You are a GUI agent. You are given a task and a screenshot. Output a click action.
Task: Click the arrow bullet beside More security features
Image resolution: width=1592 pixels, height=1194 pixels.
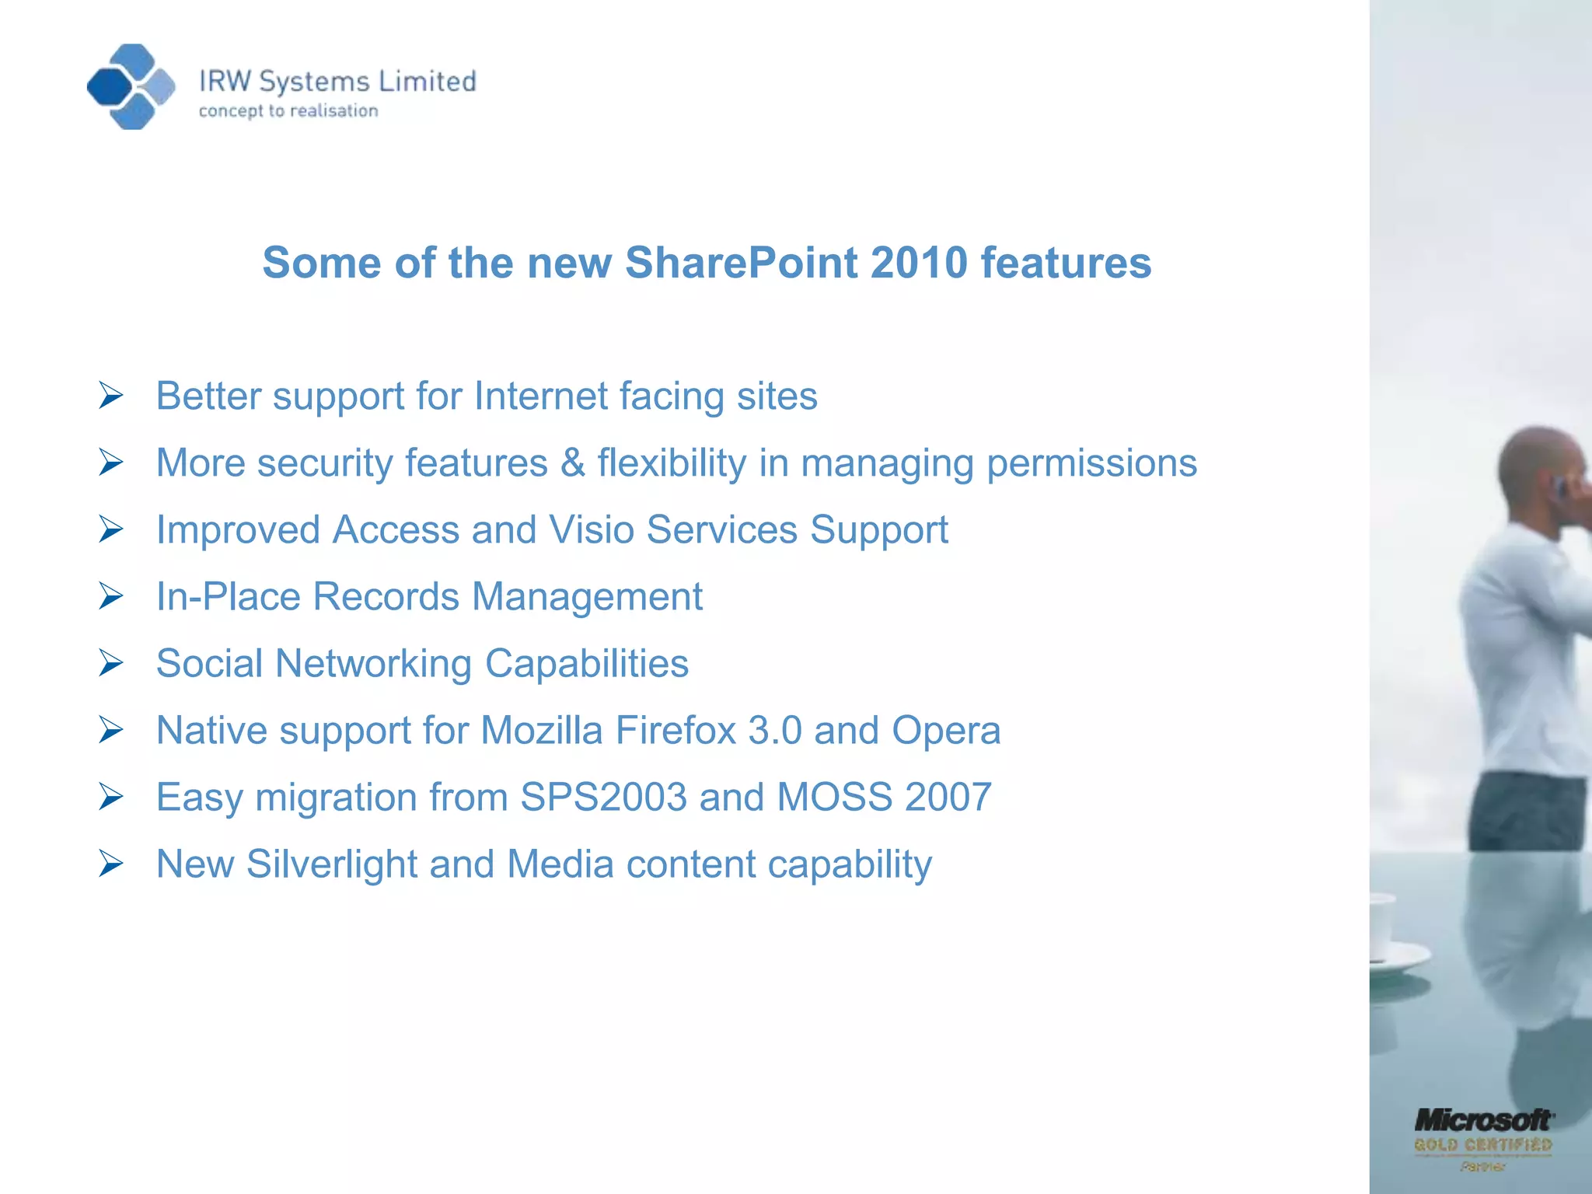pyautogui.click(x=111, y=463)
